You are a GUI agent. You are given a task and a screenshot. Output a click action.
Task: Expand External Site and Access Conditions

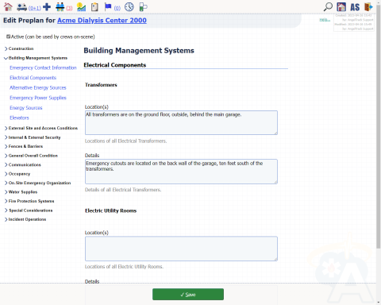click(x=41, y=128)
